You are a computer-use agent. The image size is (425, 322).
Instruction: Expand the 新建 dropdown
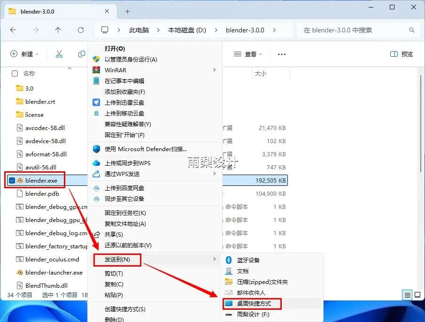click(x=24, y=54)
